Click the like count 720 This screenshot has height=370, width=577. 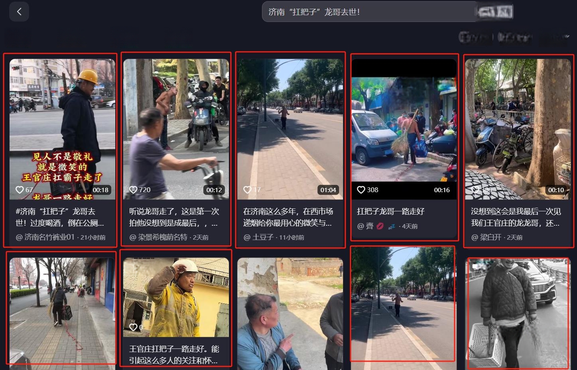tap(145, 190)
